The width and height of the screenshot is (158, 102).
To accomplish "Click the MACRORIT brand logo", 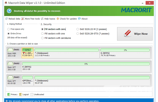I will (136, 10).
